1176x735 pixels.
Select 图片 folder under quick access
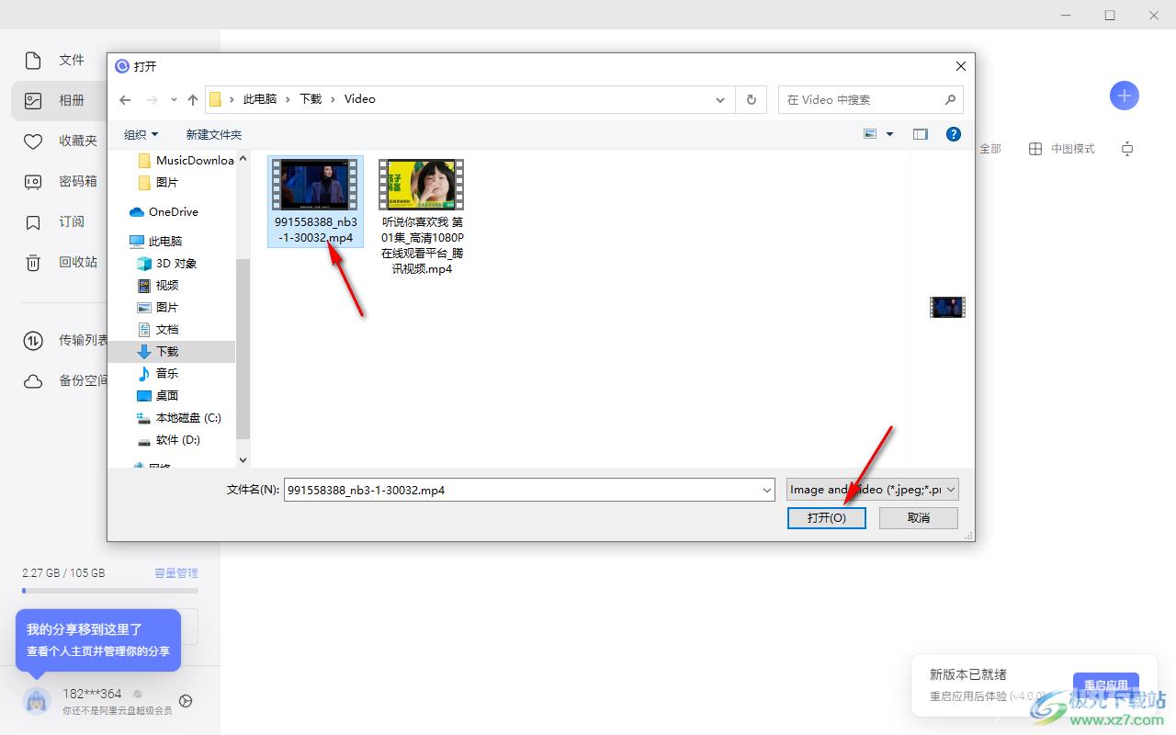[x=157, y=182]
